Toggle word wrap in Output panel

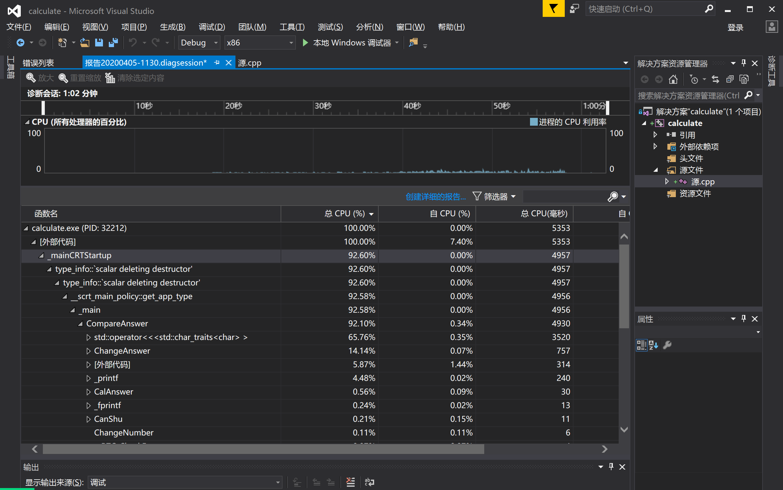(369, 482)
